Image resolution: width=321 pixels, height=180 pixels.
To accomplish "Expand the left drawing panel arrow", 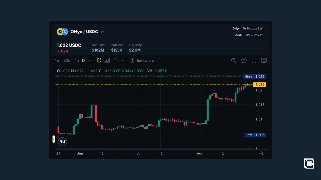I will pyautogui.click(x=54, y=139).
